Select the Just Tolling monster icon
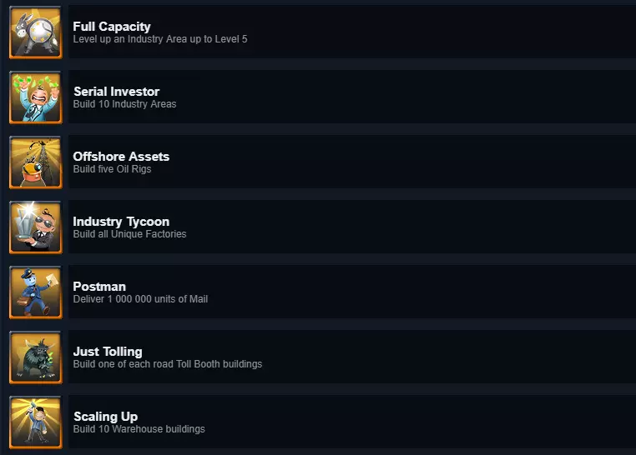The width and height of the screenshot is (636, 455). point(35,357)
